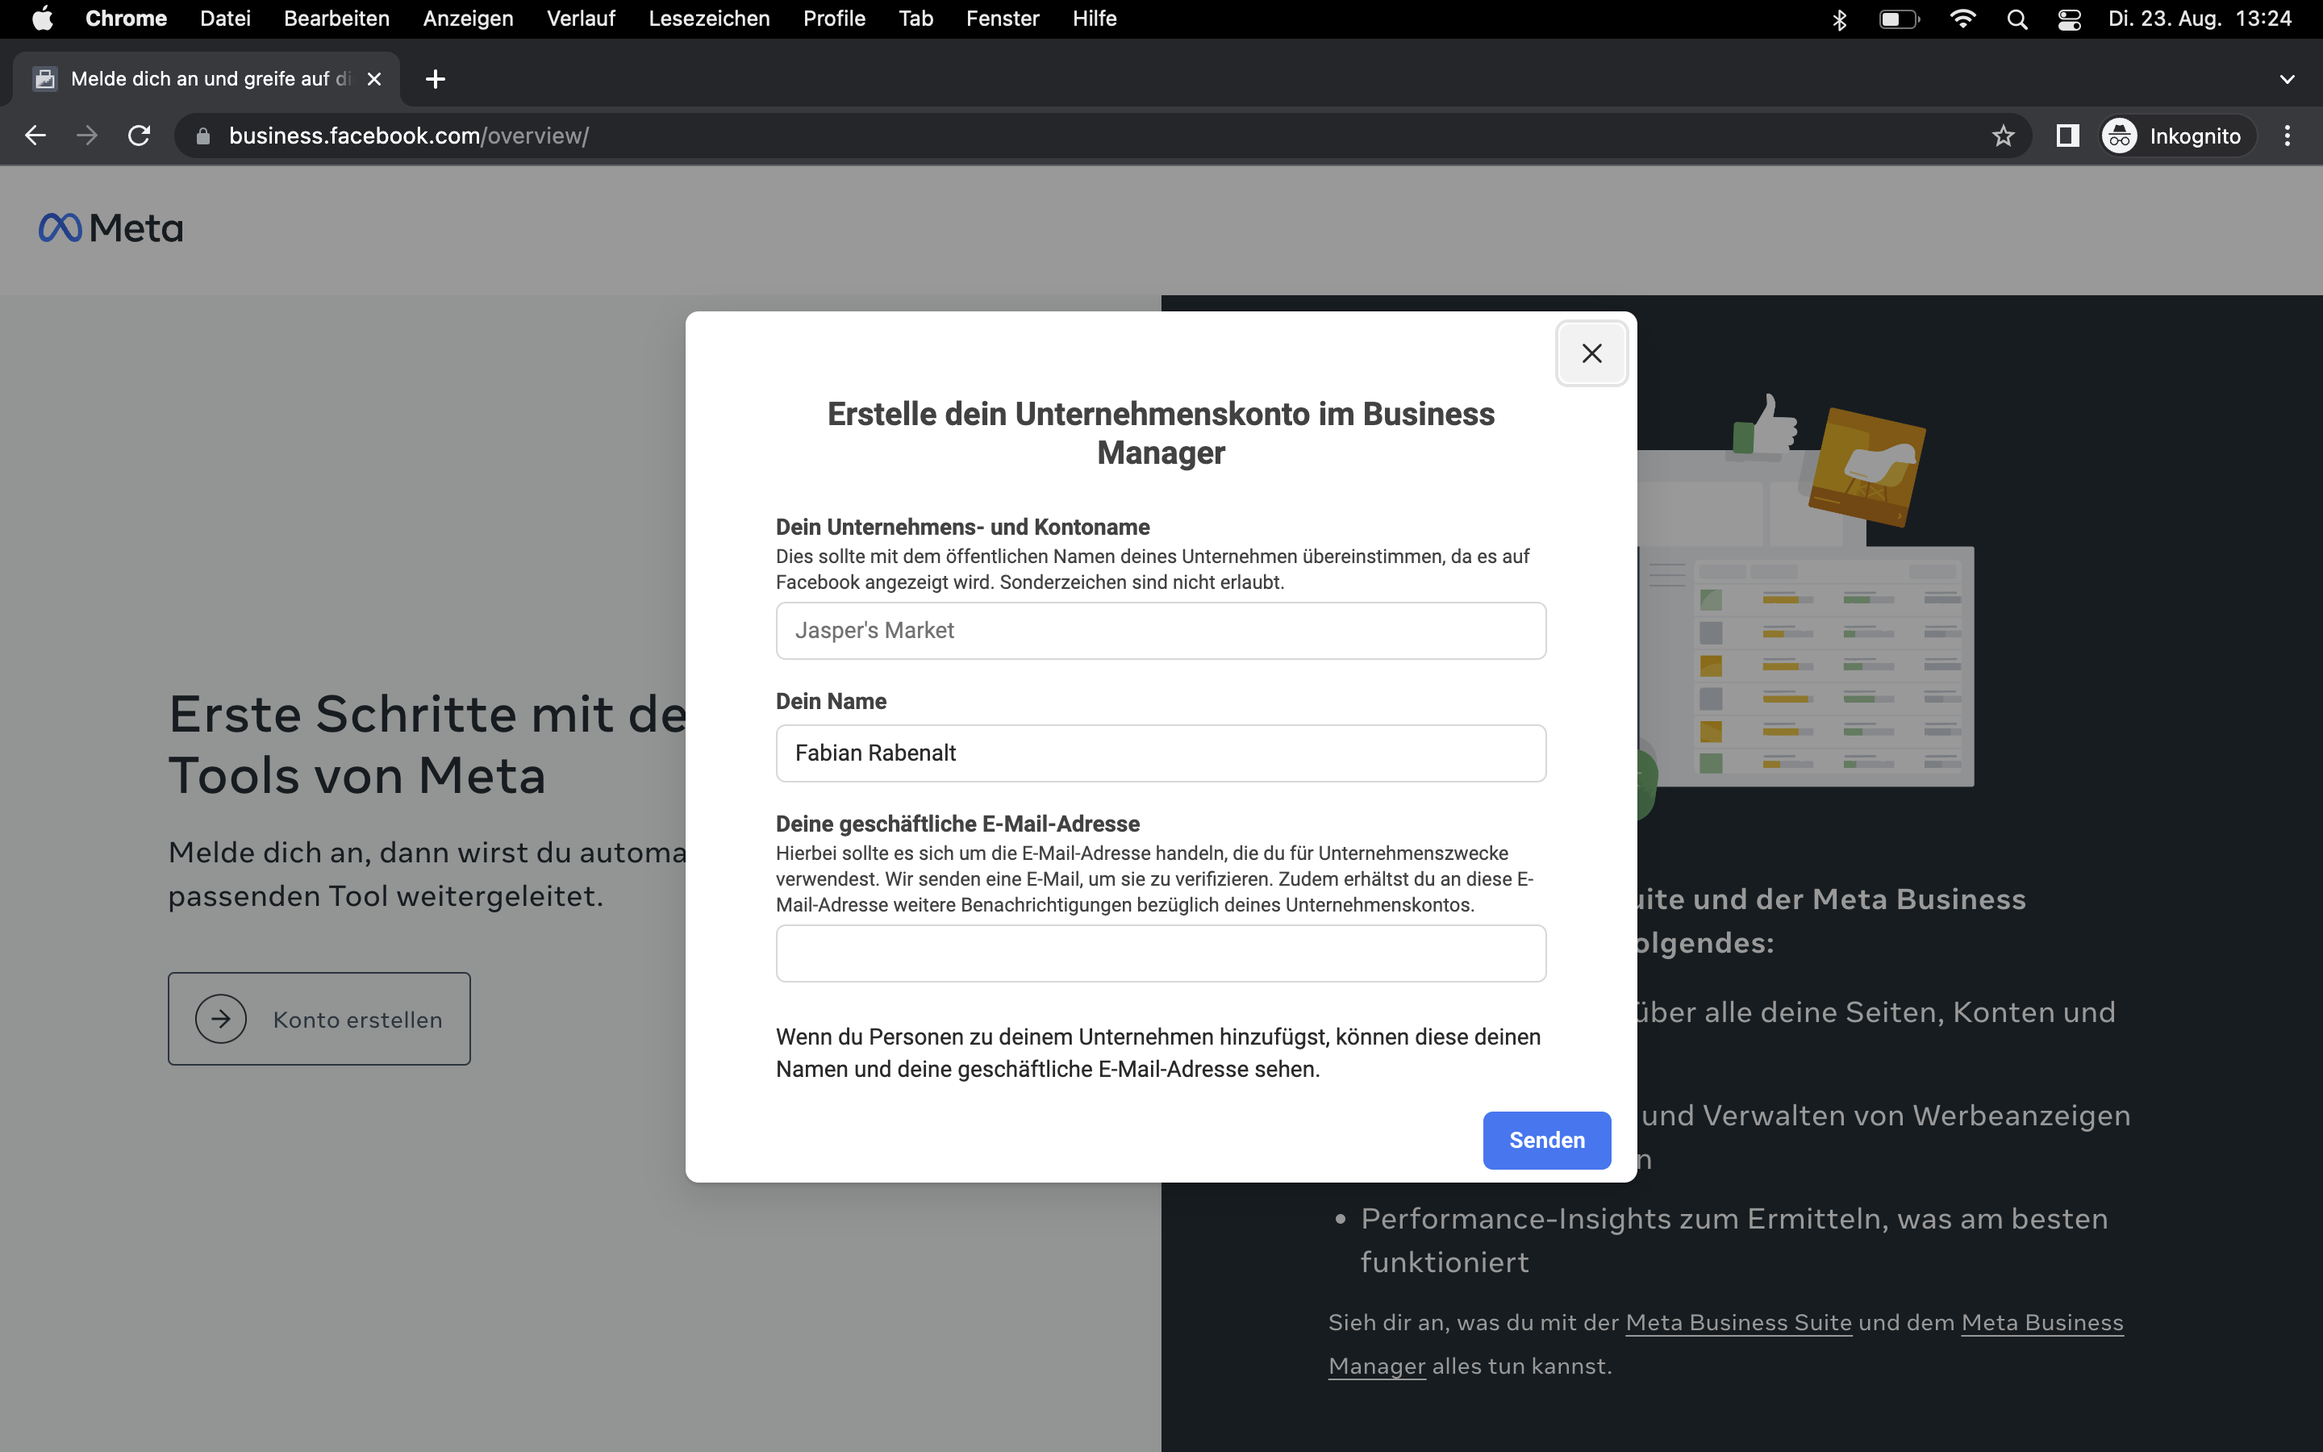Screen dimensions: 2323x1452
Task: Open the Wi-Fi status menu
Action: 1962,19
